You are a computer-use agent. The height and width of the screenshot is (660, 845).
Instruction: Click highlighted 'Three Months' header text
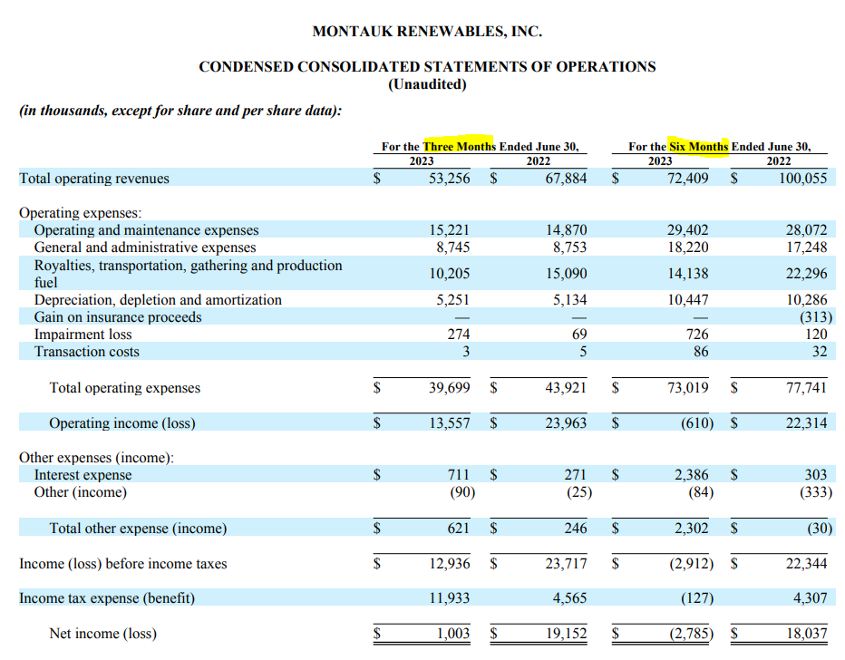(x=459, y=146)
